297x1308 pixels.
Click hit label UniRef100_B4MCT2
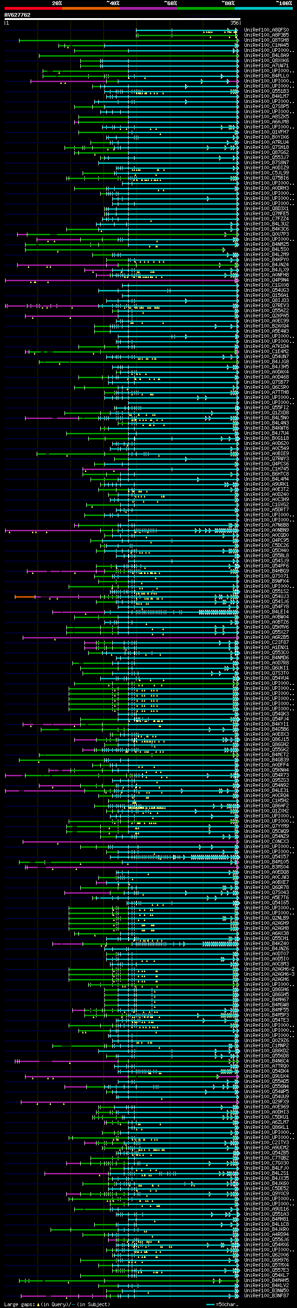coord(266,755)
